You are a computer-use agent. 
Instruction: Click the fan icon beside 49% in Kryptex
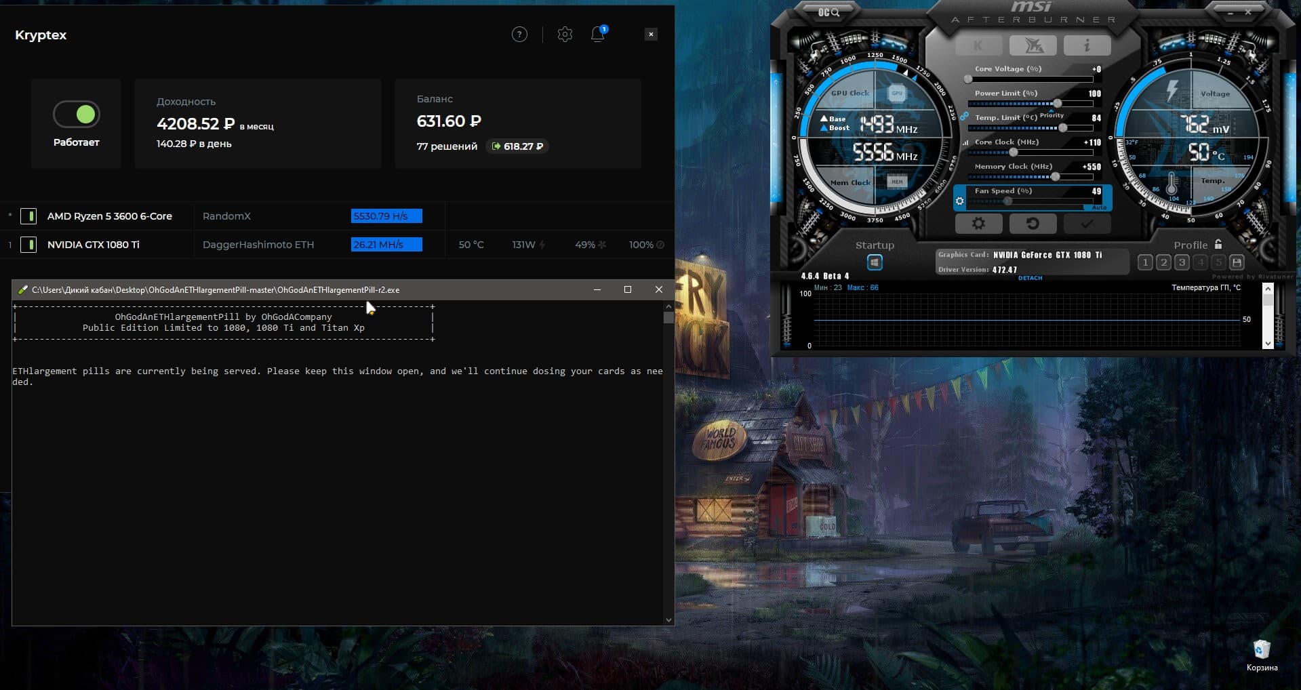point(602,245)
